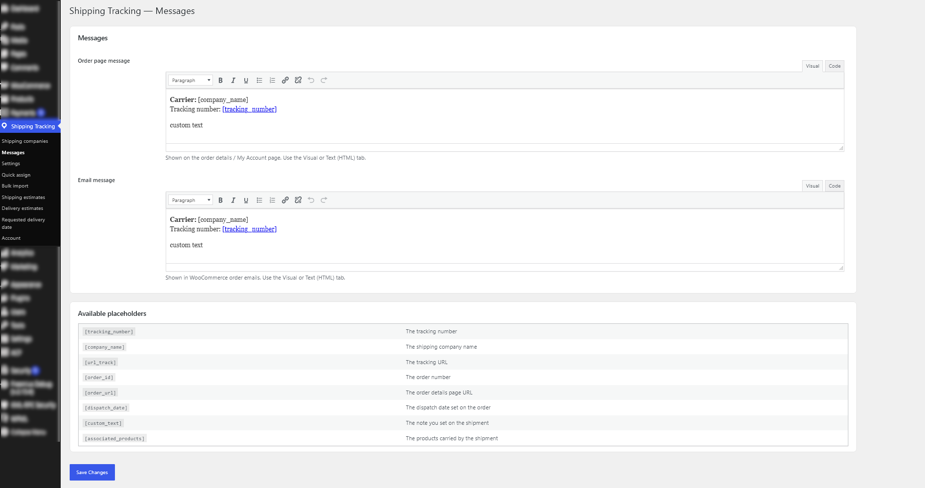The image size is (925, 488).
Task: Insert bulleted list in Order page message editor
Action: click(x=259, y=80)
